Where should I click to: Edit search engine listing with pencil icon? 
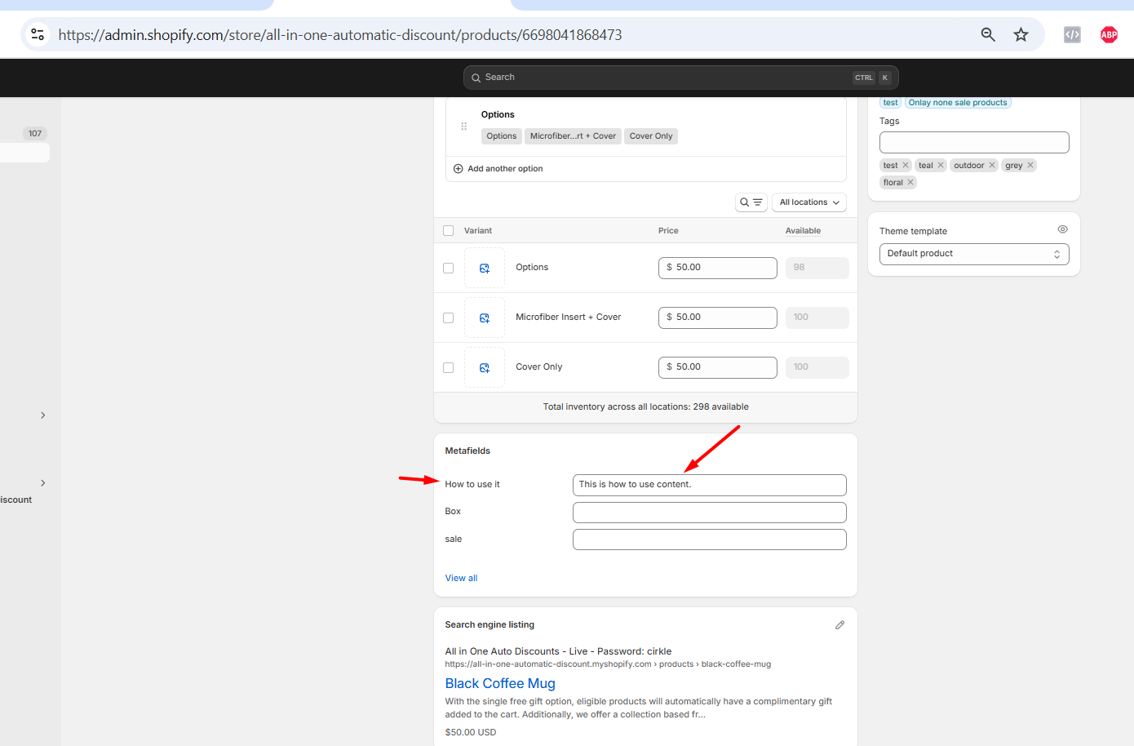839,625
